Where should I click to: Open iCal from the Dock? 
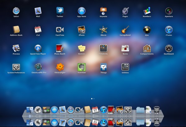point(95,110)
